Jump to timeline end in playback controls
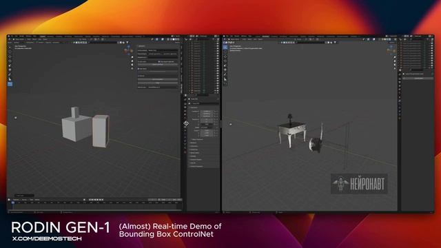 103,200
